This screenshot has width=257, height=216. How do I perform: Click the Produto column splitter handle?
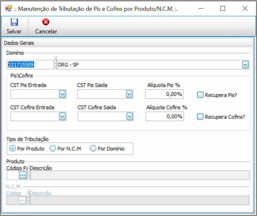tap(29, 172)
